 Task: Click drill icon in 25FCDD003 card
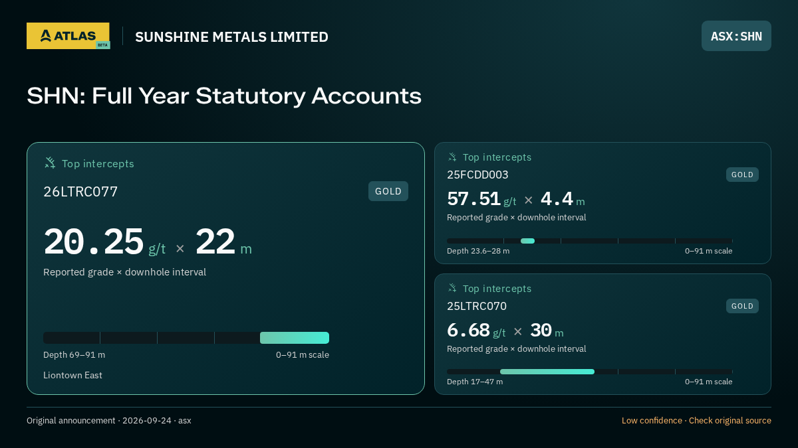(452, 157)
